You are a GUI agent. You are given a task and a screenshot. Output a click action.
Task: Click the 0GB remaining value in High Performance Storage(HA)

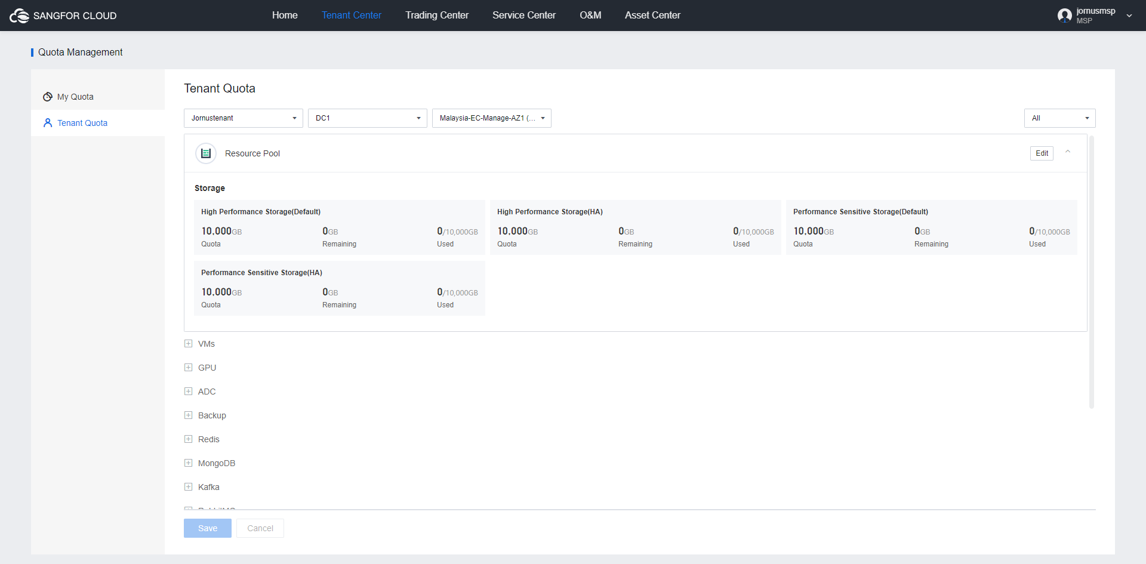click(626, 231)
